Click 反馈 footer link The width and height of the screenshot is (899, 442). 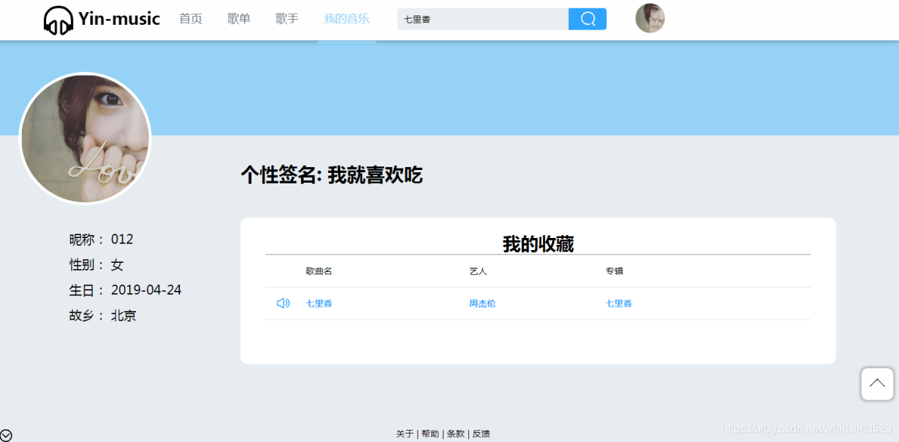click(481, 433)
